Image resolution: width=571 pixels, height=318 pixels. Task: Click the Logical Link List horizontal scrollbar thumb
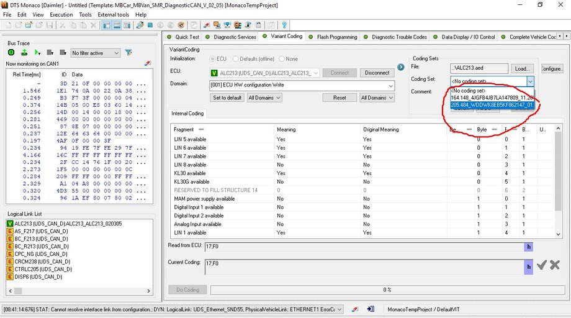click(17, 291)
